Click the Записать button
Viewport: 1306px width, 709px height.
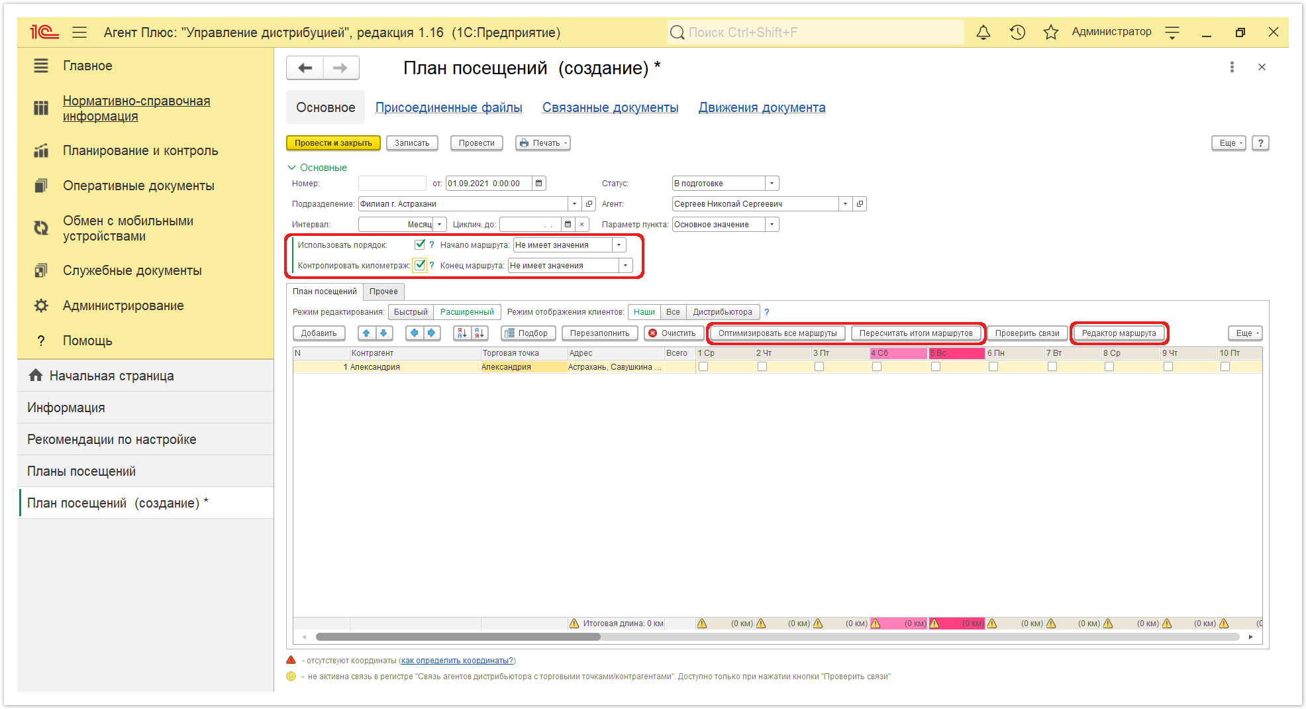tap(412, 143)
